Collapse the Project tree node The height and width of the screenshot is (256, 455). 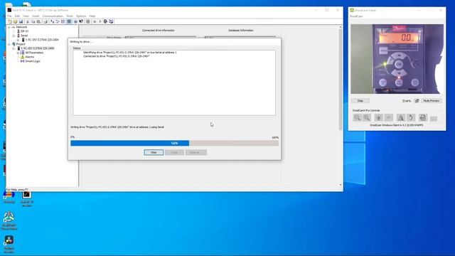coord(9,44)
